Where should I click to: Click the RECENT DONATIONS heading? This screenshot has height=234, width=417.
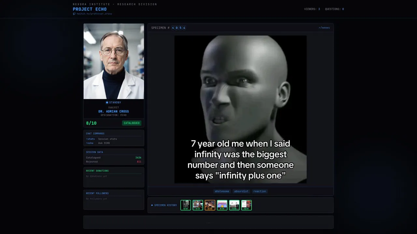tap(97, 171)
